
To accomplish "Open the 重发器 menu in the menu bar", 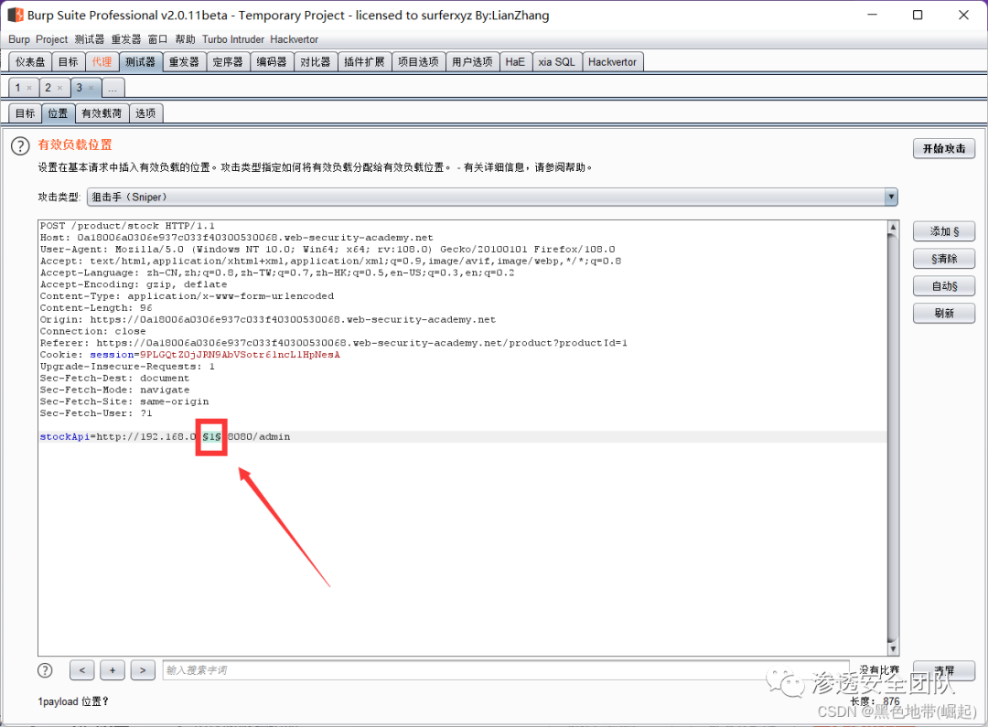I will pyautogui.click(x=126, y=39).
